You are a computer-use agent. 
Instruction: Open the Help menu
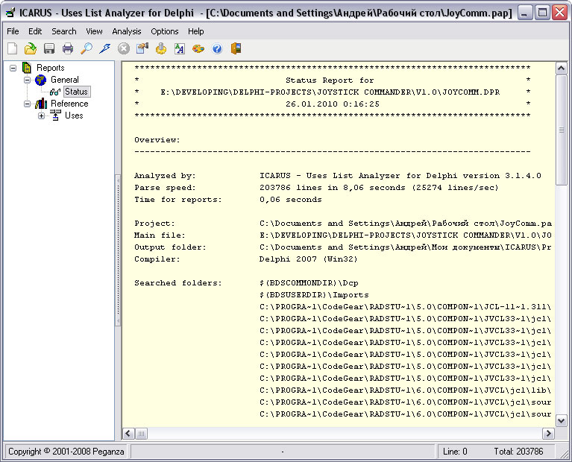point(196,31)
